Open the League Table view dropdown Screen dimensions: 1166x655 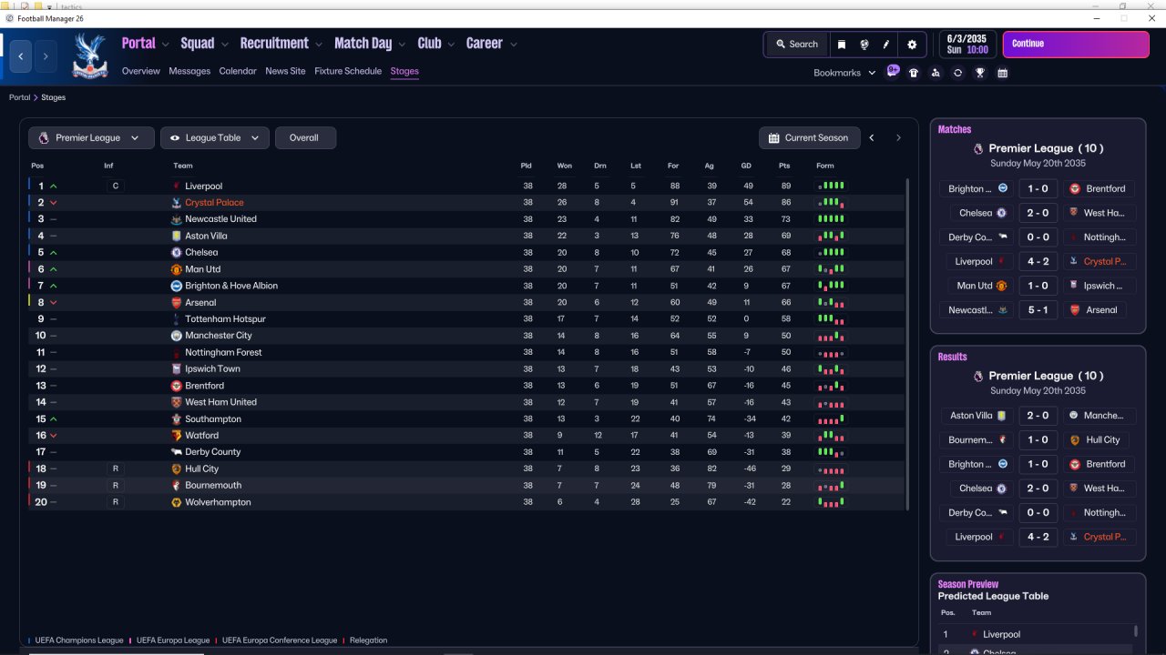215,138
